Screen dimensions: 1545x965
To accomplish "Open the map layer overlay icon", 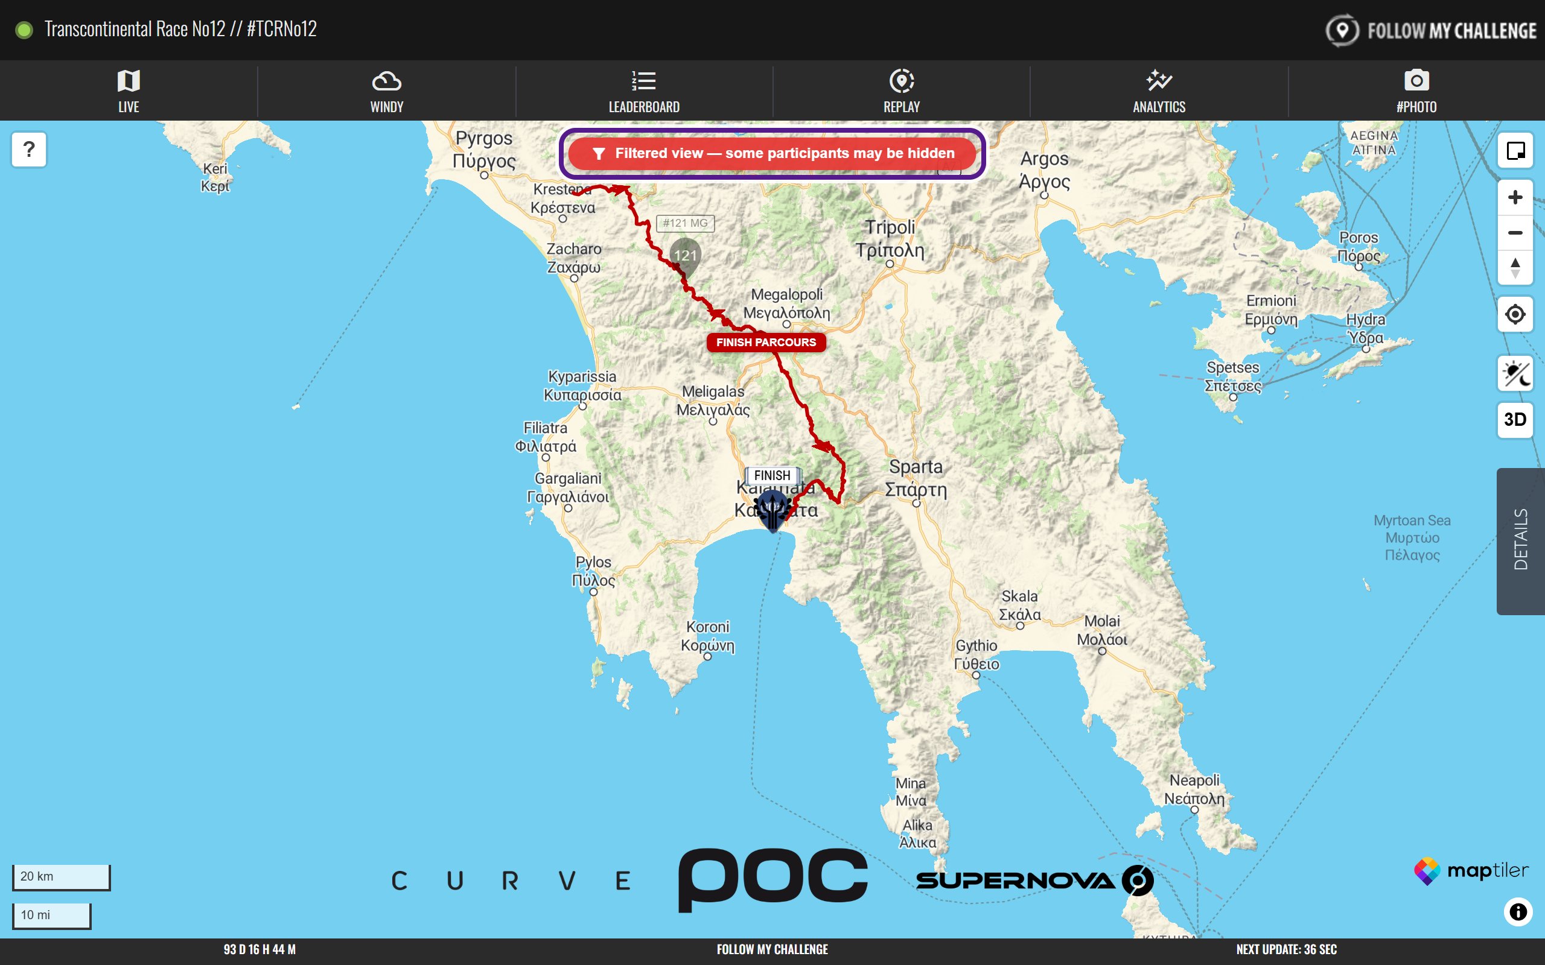I will (x=1515, y=151).
